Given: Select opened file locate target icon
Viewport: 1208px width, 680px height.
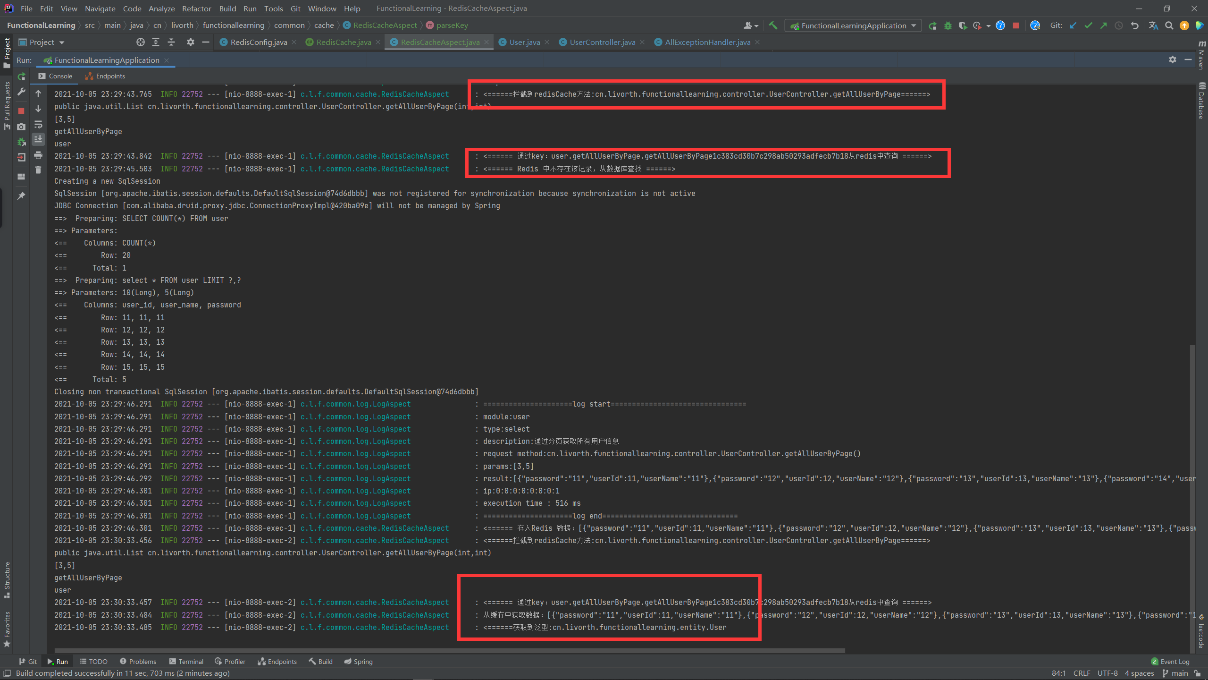Looking at the screenshot, I should (x=140, y=42).
